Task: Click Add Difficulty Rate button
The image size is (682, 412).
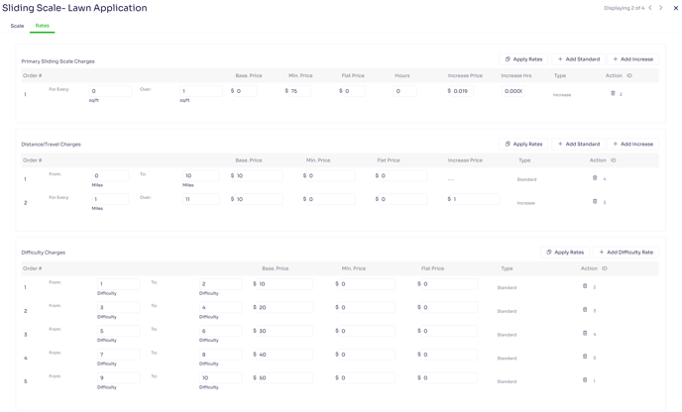Action: pos(625,253)
